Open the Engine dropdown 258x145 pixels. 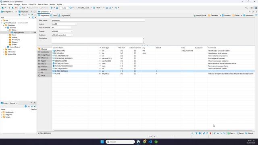(76, 24)
